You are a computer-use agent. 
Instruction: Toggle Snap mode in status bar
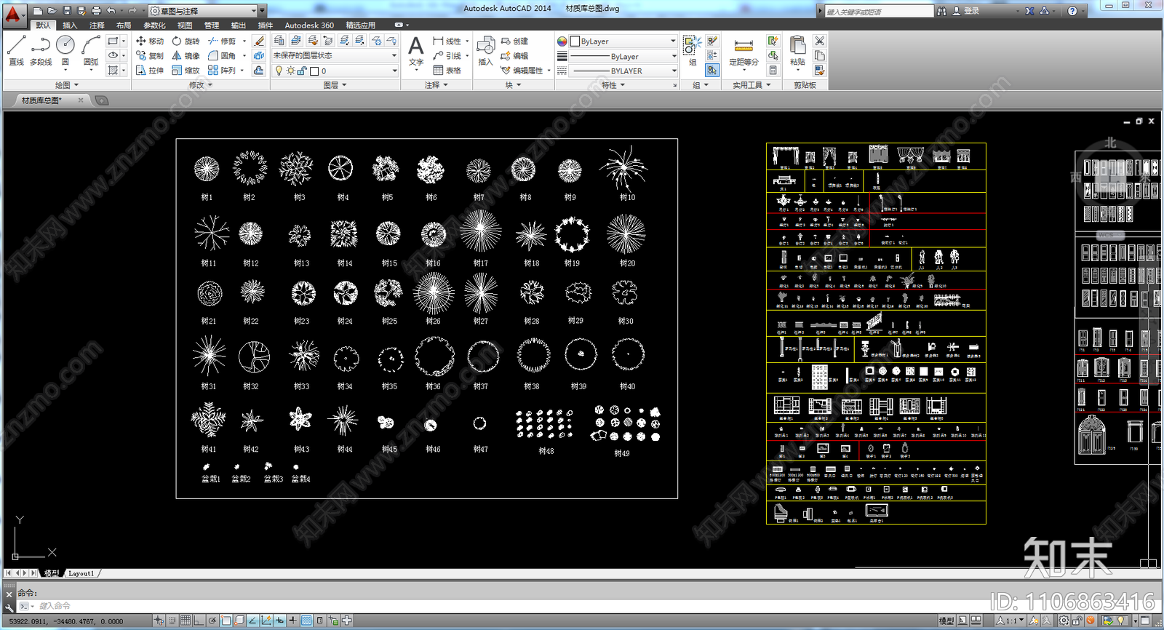click(x=172, y=621)
